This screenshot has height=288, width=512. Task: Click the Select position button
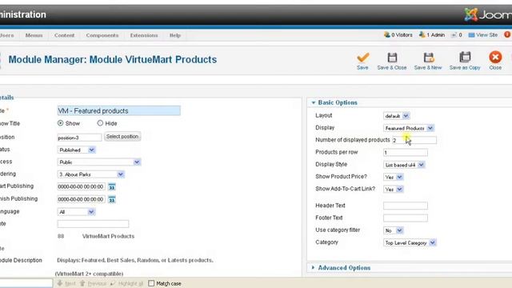pyautogui.click(x=122, y=137)
